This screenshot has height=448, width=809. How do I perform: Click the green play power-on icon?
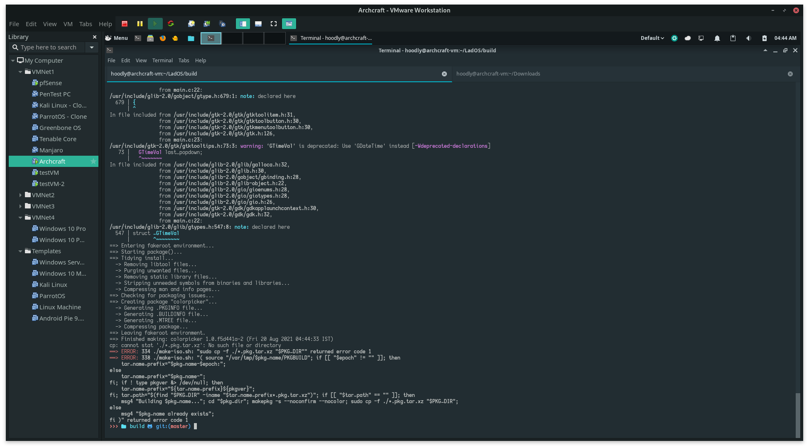tap(155, 24)
